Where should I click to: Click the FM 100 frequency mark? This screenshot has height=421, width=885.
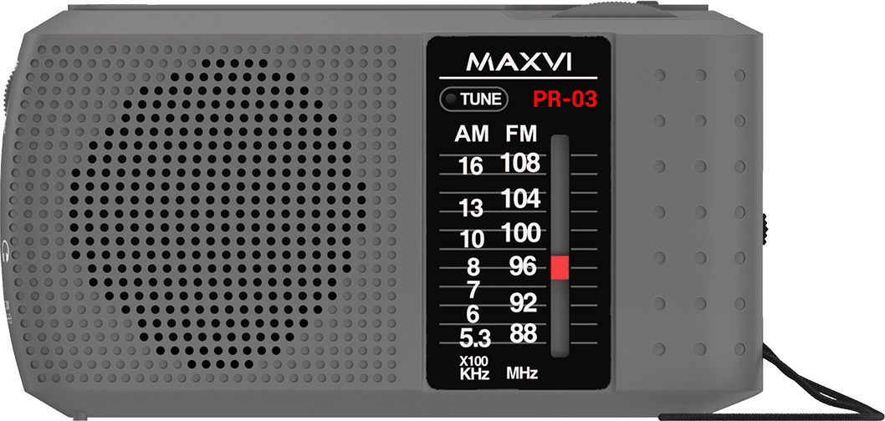tap(520, 233)
